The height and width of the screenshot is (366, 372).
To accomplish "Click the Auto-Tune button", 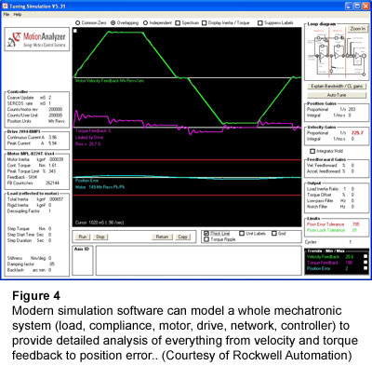I will [x=337, y=95].
